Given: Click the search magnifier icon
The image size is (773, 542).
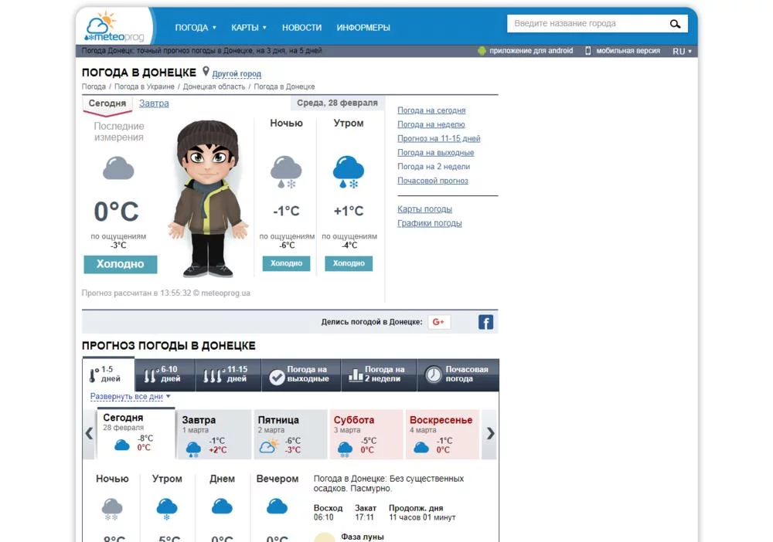Looking at the screenshot, I should [675, 24].
